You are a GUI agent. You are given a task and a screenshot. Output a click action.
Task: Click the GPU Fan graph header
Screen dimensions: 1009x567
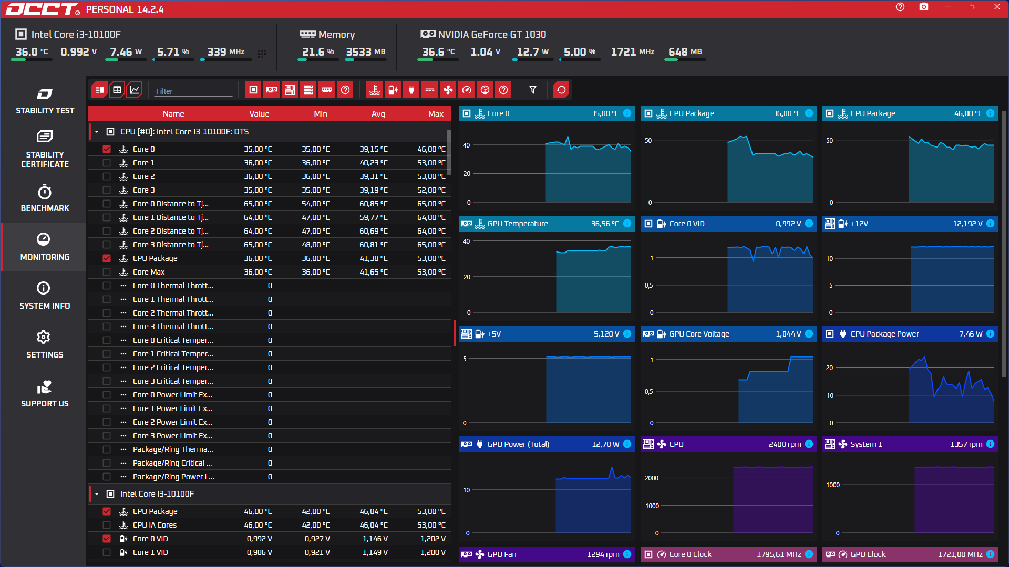[547, 554]
